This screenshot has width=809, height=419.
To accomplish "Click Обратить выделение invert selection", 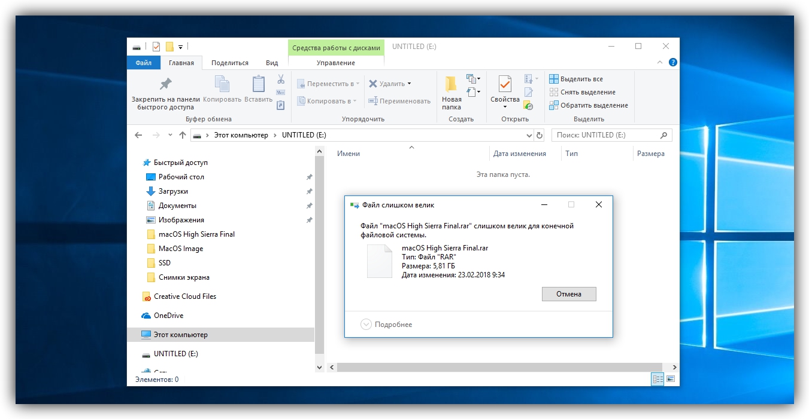I will click(x=589, y=105).
